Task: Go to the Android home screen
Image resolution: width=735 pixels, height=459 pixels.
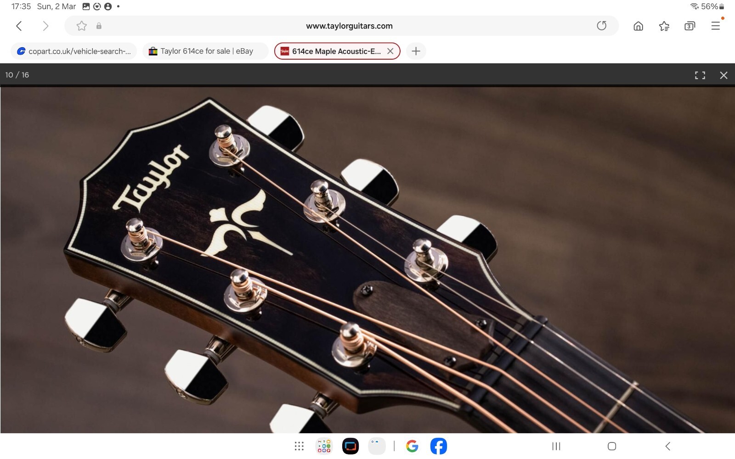Action: [612, 446]
